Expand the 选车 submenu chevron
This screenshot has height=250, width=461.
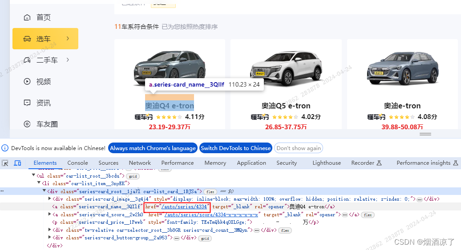click(68, 39)
